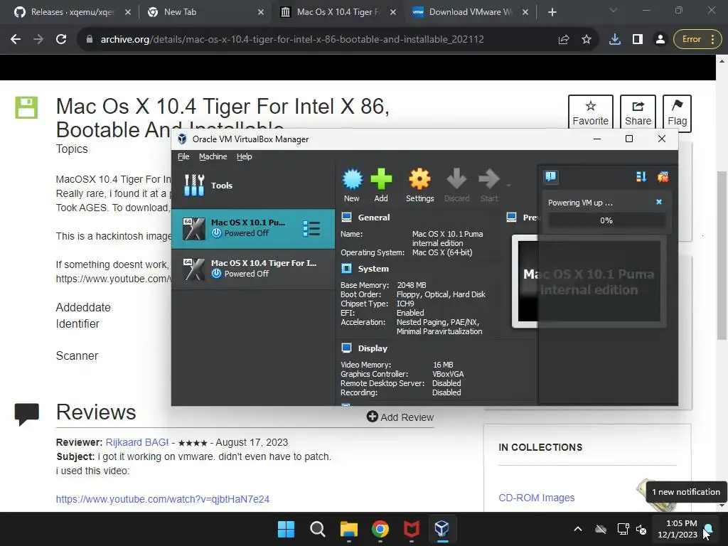728x546 pixels.
Task: Cancel the Powering VM up progress
Action: 659,202
